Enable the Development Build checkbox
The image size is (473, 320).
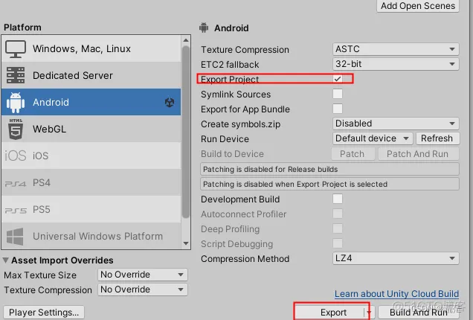(x=338, y=199)
